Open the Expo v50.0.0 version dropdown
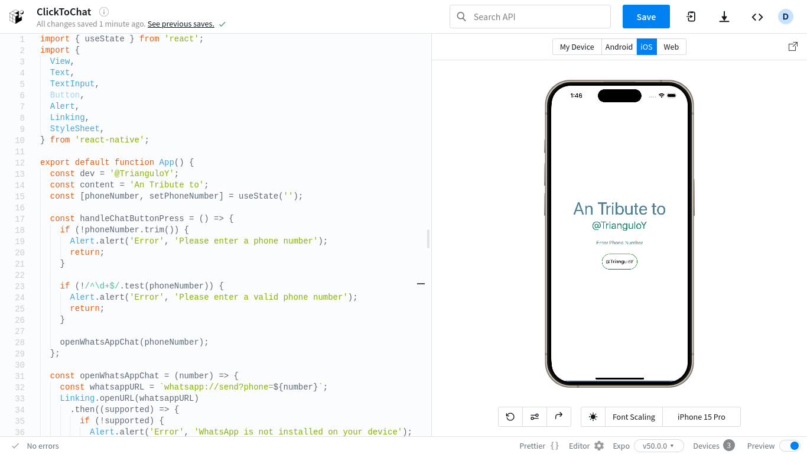Viewport: 807px width, 454px height. (658, 446)
